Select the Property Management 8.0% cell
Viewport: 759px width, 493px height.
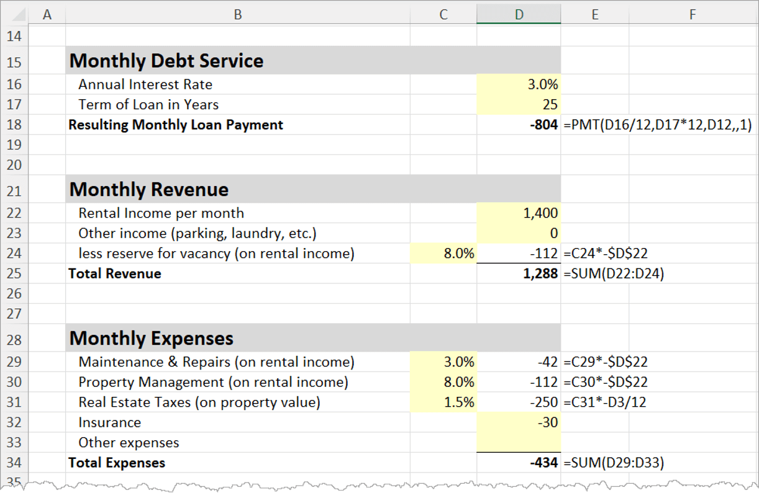point(443,382)
